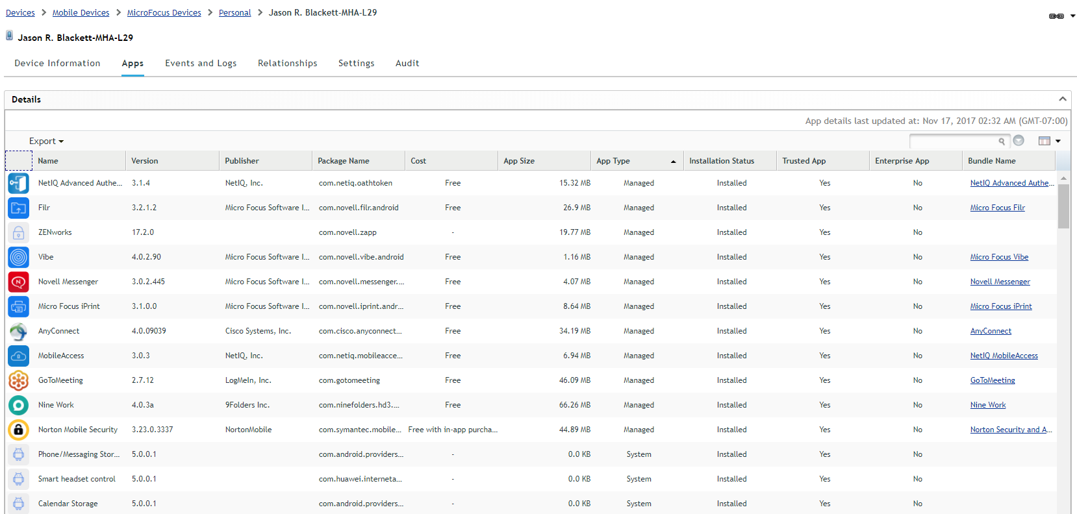The height and width of the screenshot is (514, 1077).
Task: Click the Smart headset control android icon
Action: click(18, 479)
